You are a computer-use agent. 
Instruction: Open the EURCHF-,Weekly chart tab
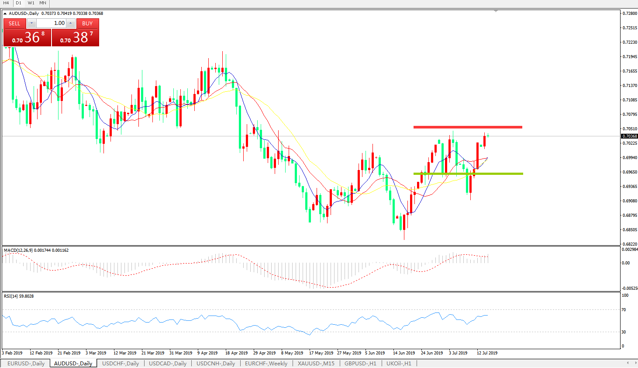(266, 363)
